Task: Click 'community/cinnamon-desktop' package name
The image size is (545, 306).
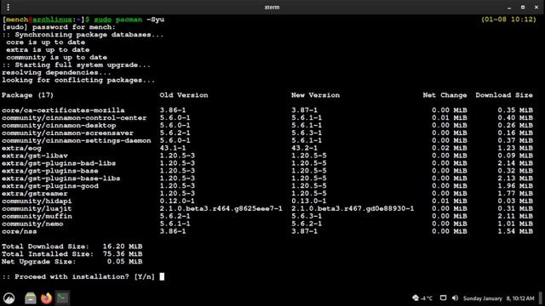Action: tap(59, 126)
